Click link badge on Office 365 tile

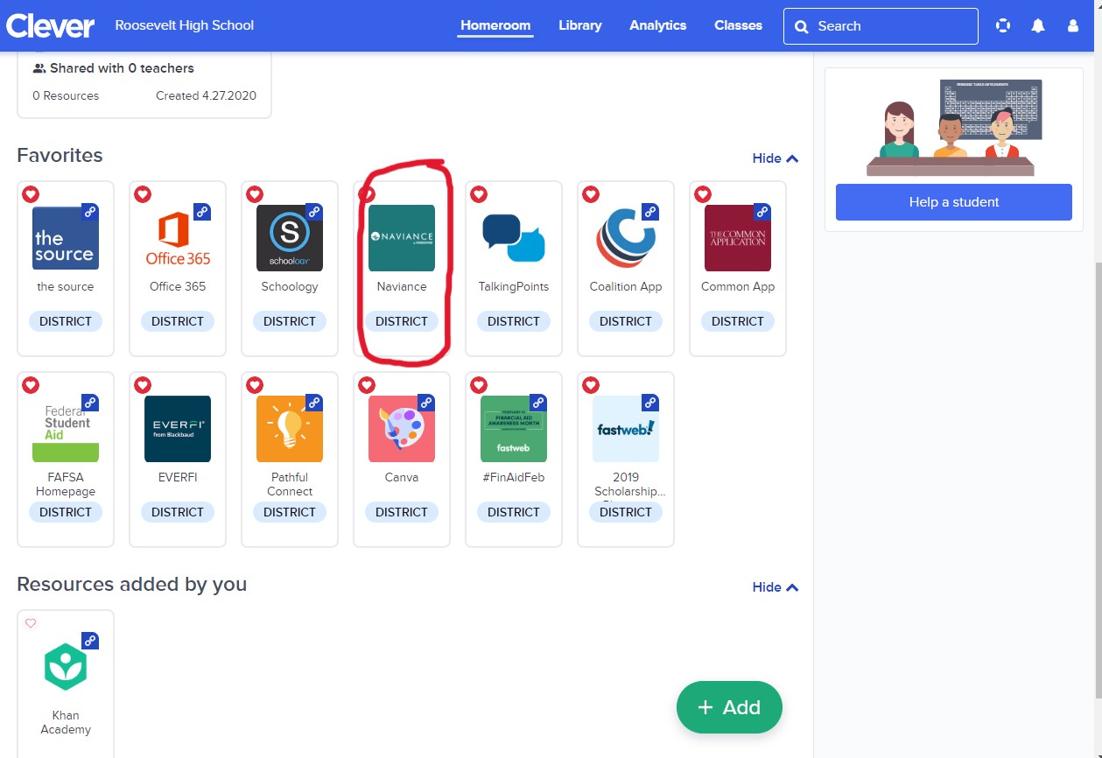202,211
